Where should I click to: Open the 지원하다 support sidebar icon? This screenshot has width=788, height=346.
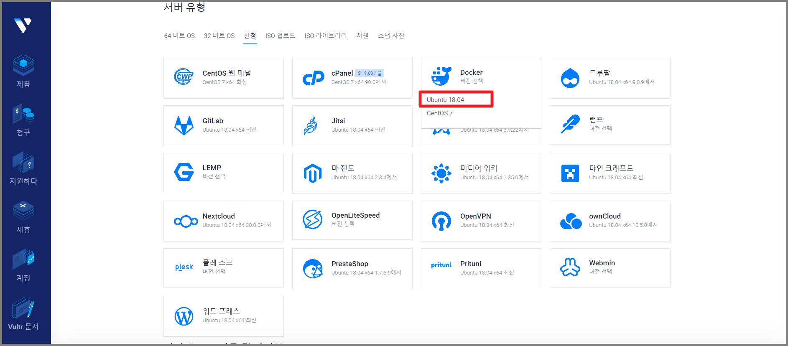(x=23, y=162)
